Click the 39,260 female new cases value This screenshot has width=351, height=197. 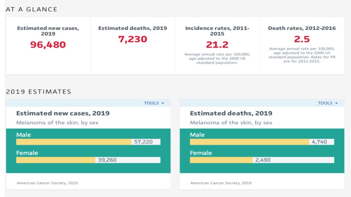(107, 160)
